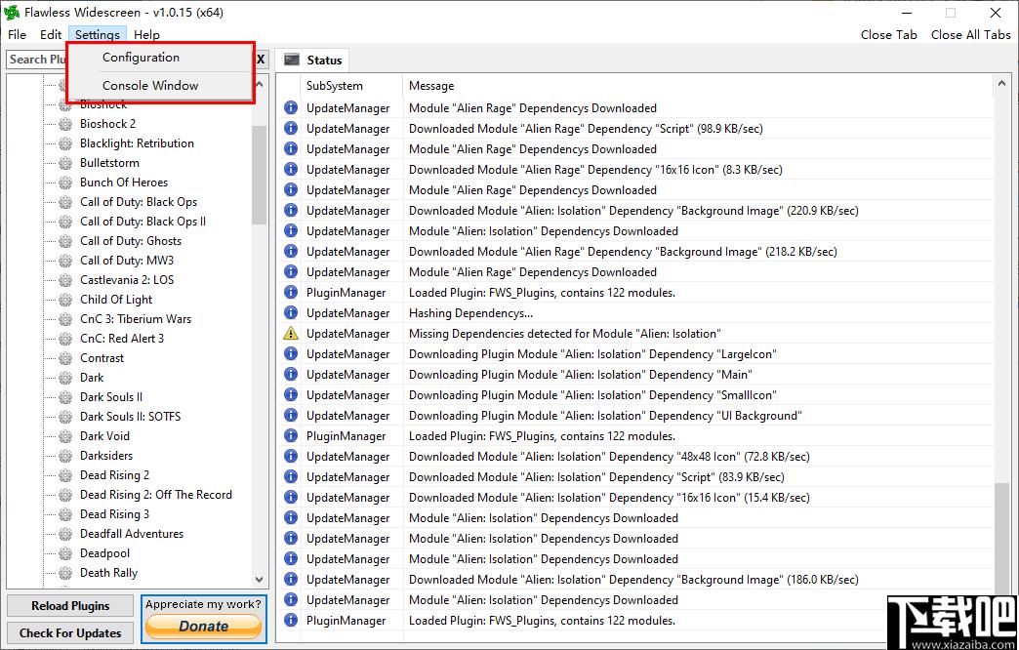The image size is (1019, 650).
Task: Select Call of Duty: Black Ops II plugin
Action: tap(143, 221)
